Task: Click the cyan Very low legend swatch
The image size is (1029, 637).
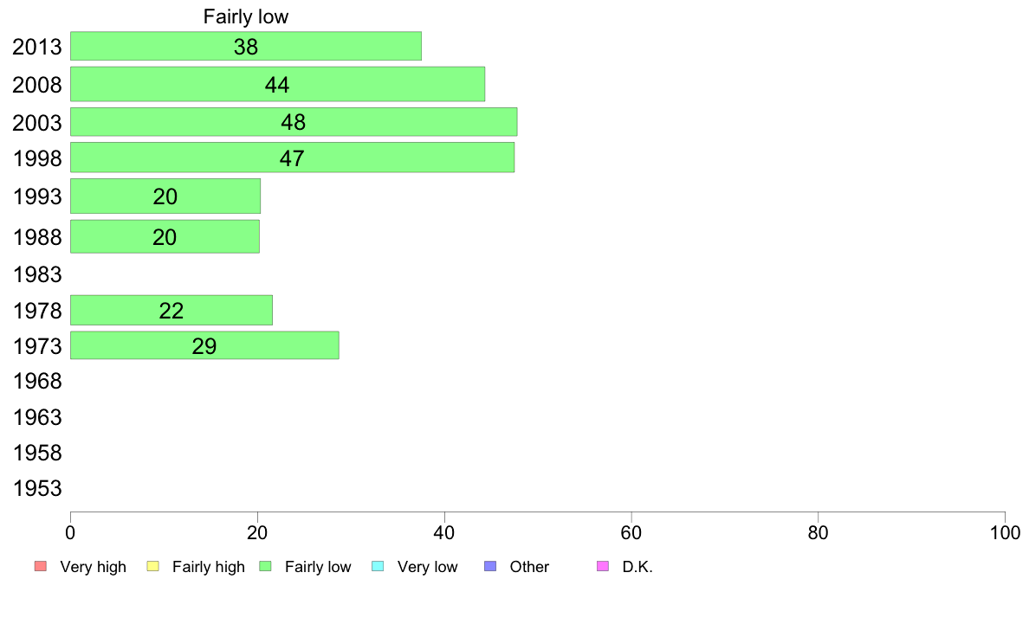Action: coord(378,567)
